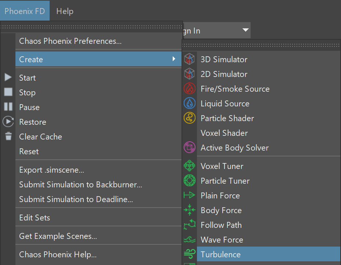
Task: Click the Restore circular arrow icon
Action: click(8, 121)
